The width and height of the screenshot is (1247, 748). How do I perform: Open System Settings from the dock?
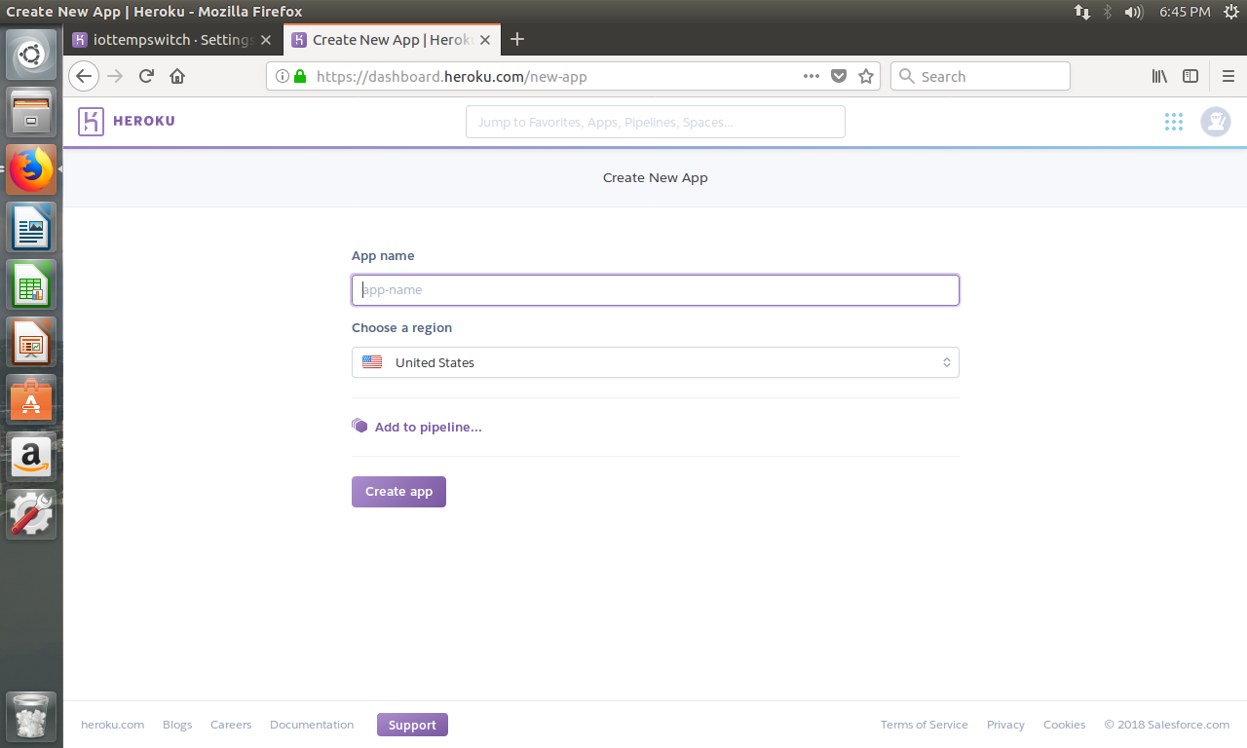pos(31,513)
